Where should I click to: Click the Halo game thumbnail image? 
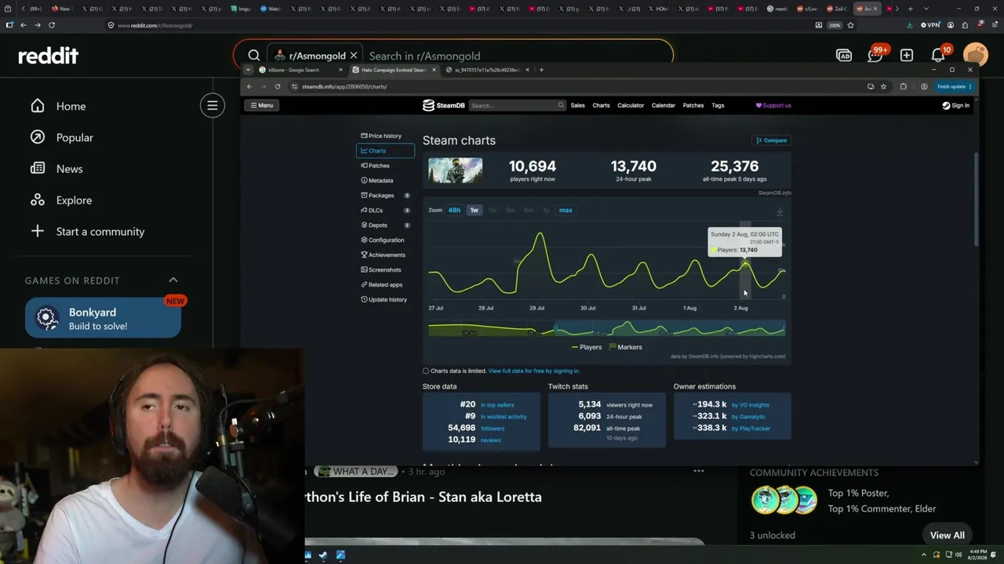(456, 171)
